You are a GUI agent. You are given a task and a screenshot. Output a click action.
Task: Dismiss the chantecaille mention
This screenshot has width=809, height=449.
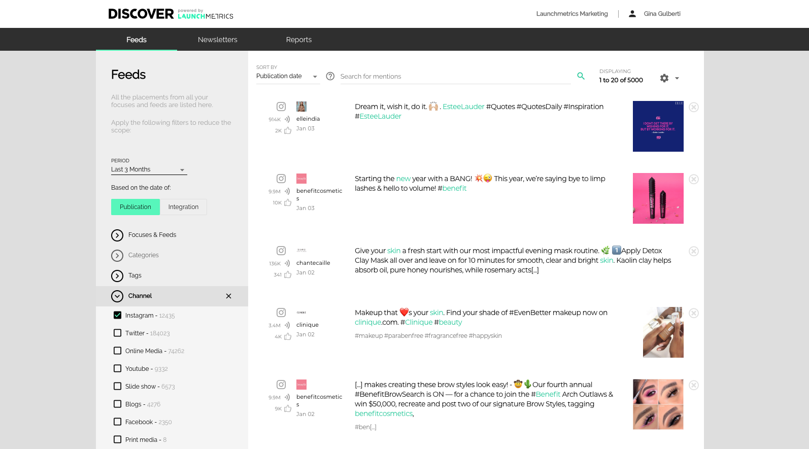(694, 251)
